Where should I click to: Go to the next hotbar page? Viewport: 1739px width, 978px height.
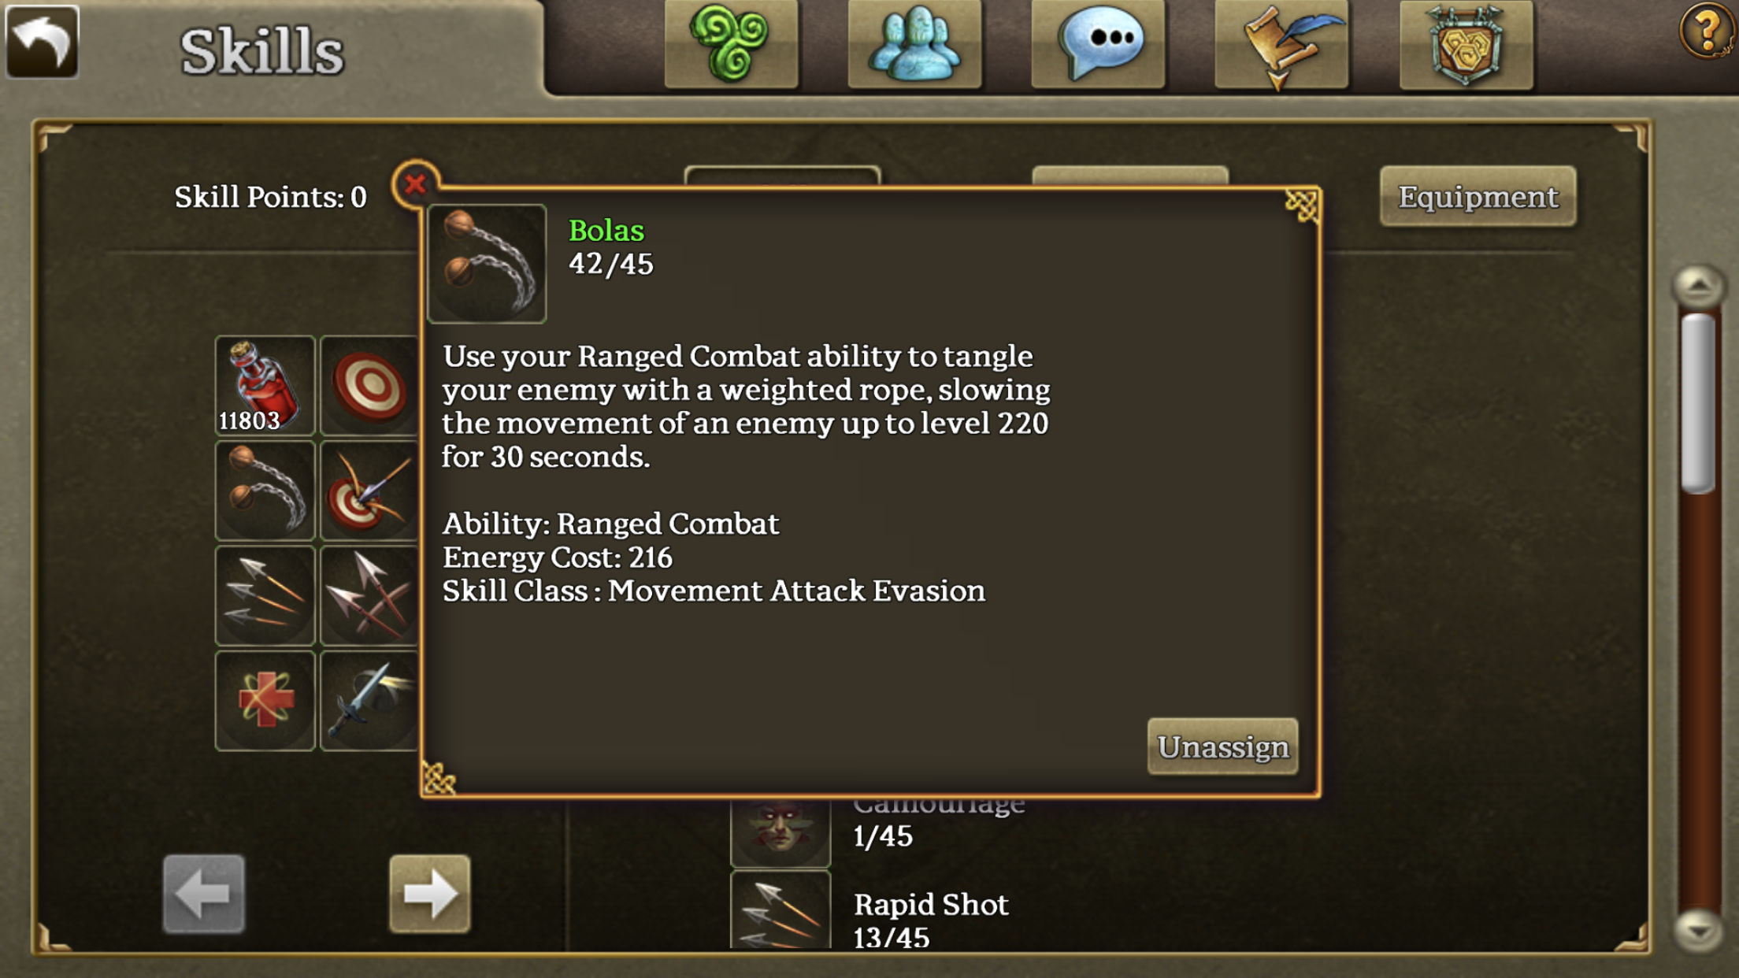430,894
